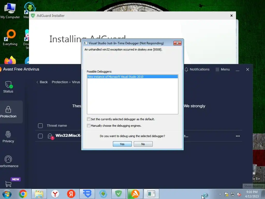Viewport: 265px width, 199px height.
Task: Open the Yandex Я taskbar icon
Action: (x=71, y=194)
